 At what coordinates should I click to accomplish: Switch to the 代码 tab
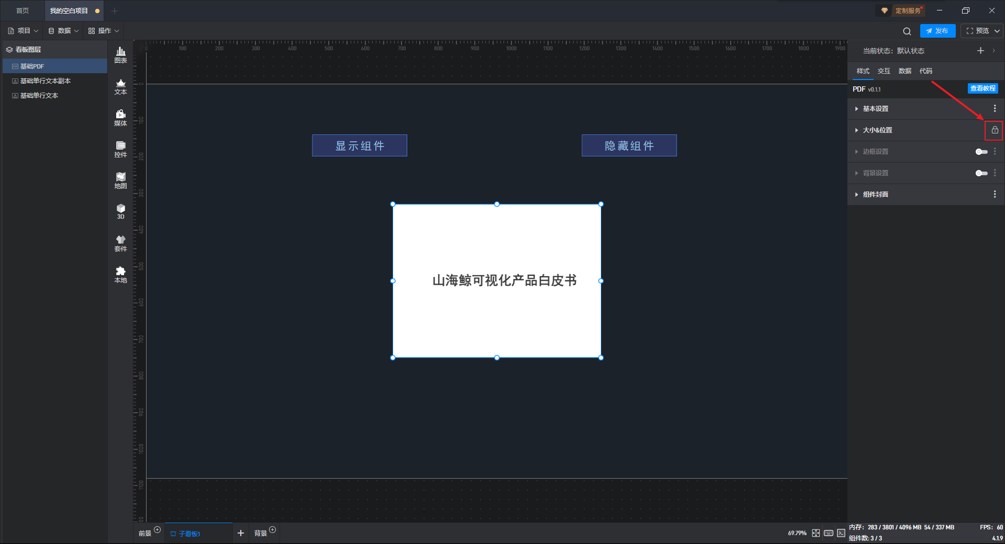(x=926, y=71)
